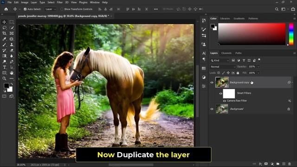Open the collapsed Clone Source panel icon
The height and width of the screenshot is (167, 297).
click(x=204, y=45)
